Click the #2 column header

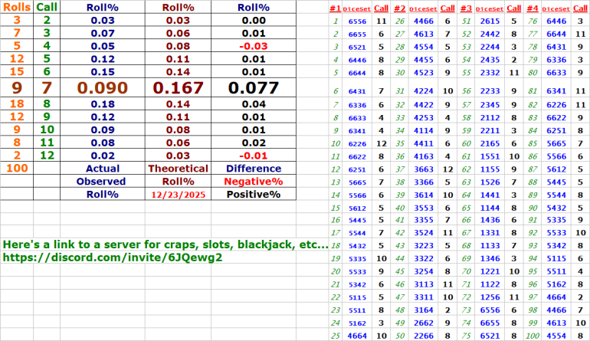click(400, 7)
